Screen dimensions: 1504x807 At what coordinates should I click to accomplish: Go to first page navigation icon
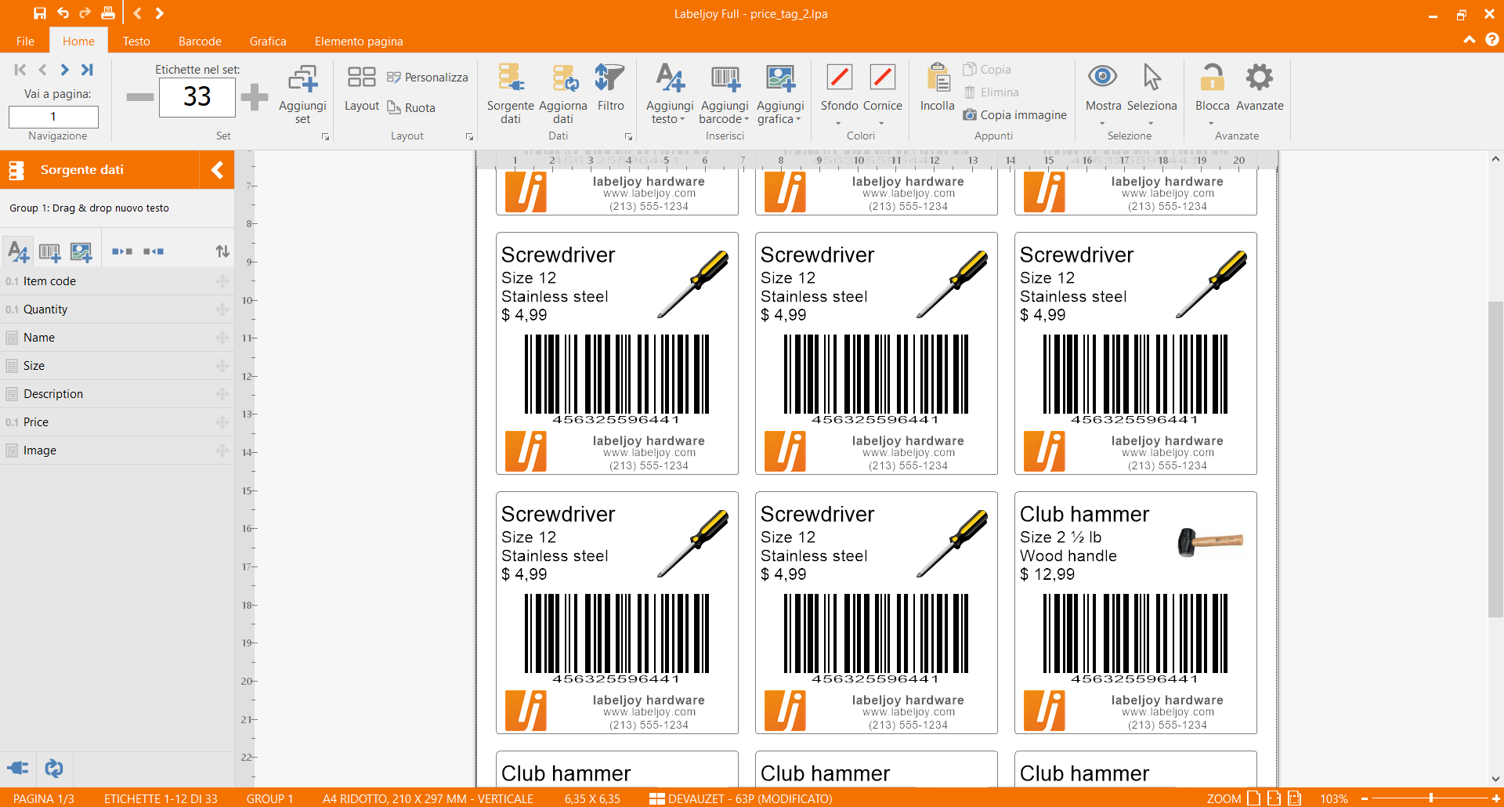point(20,70)
